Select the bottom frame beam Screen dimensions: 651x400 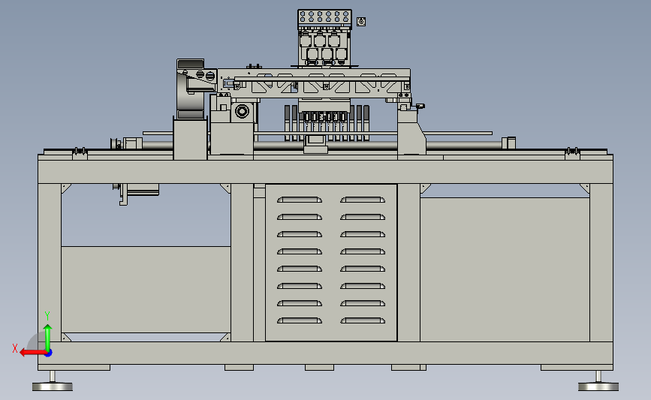(x=326, y=353)
